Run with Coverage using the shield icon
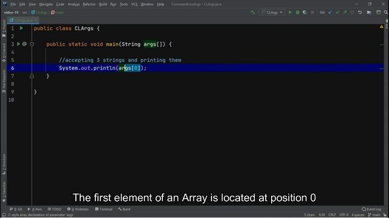This screenshot has width=389, height=218. [x=305, y=12]
